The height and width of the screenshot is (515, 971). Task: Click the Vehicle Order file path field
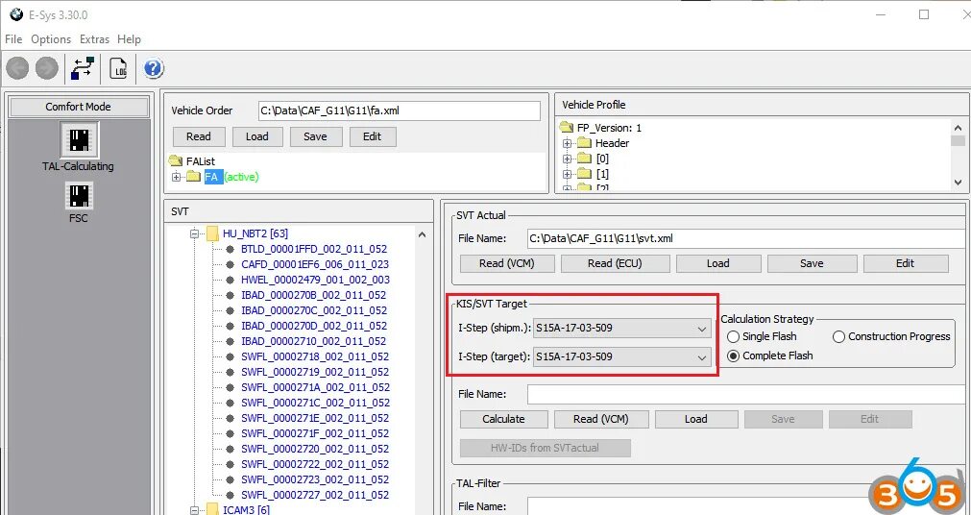(400, 110)
